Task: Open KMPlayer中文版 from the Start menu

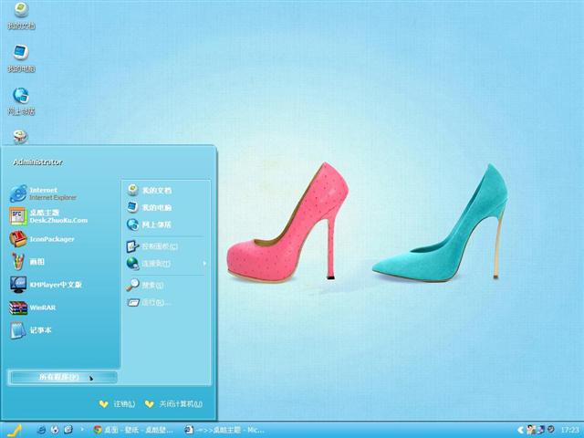Action: click(46, 285)
